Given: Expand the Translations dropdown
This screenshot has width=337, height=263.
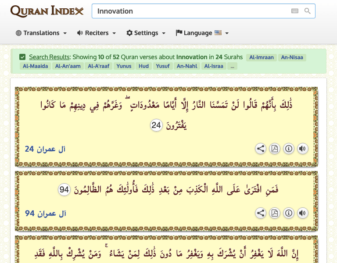Looking at the screenshot, I should 41,33.
